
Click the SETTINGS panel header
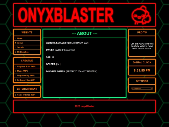(142, 81)
